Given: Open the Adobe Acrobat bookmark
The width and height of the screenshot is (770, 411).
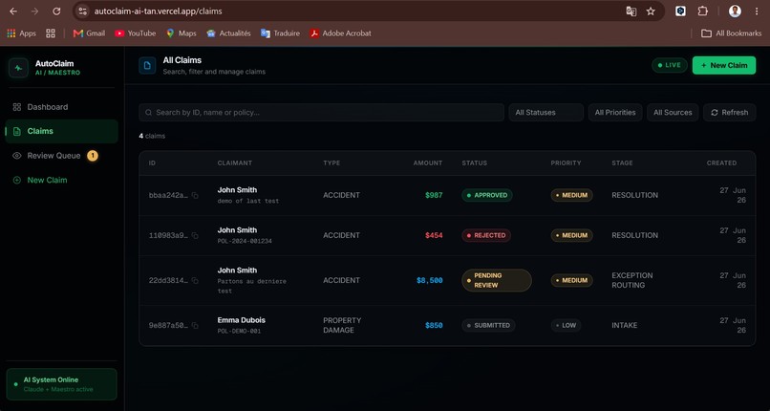Looking at the screenshot, I should [x=340, y=33].
